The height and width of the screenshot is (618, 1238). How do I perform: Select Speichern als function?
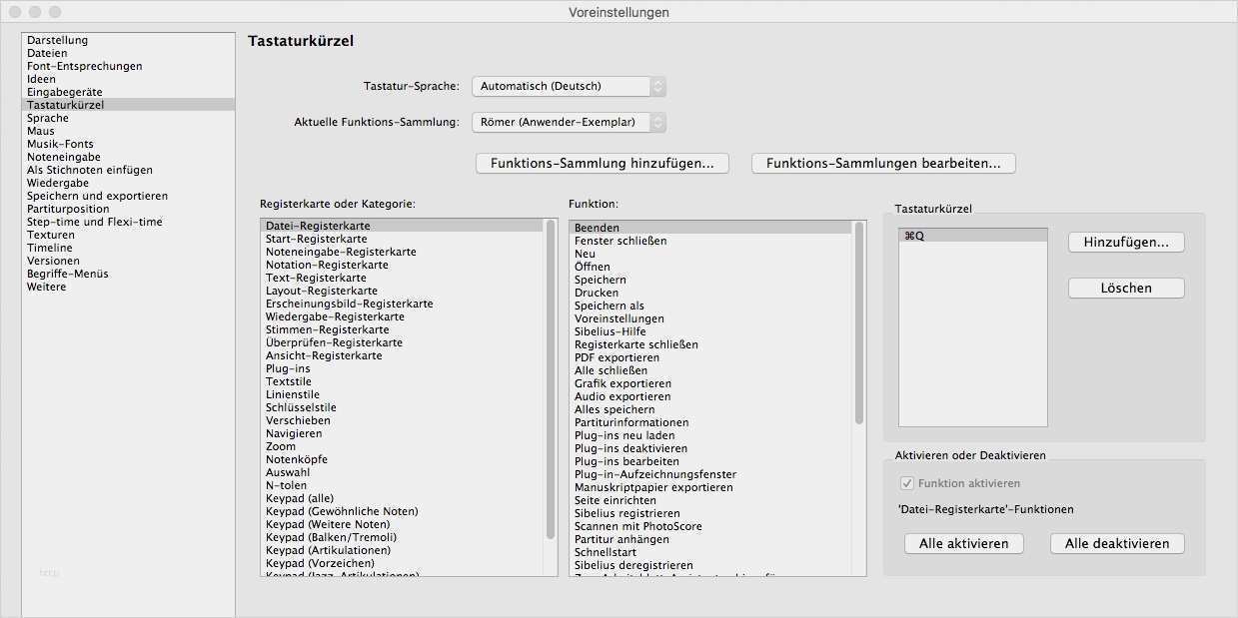[x=711, y=307]
